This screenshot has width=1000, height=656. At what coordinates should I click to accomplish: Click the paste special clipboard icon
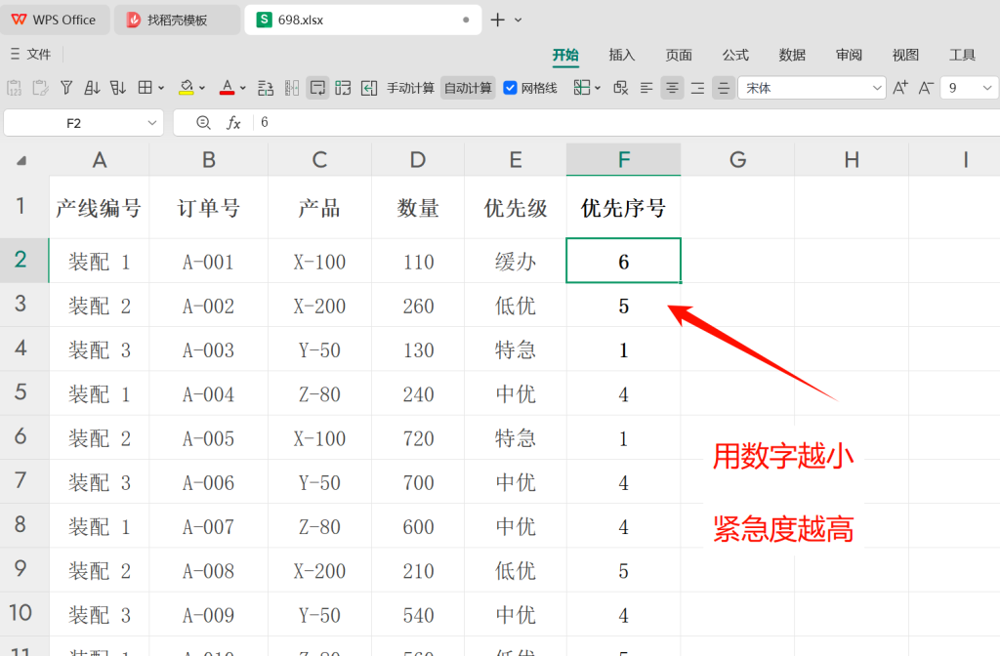pyautogui.click(x=40, y=88)
